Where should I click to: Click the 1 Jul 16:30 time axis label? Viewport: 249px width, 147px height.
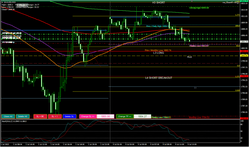tap(67, 145)
